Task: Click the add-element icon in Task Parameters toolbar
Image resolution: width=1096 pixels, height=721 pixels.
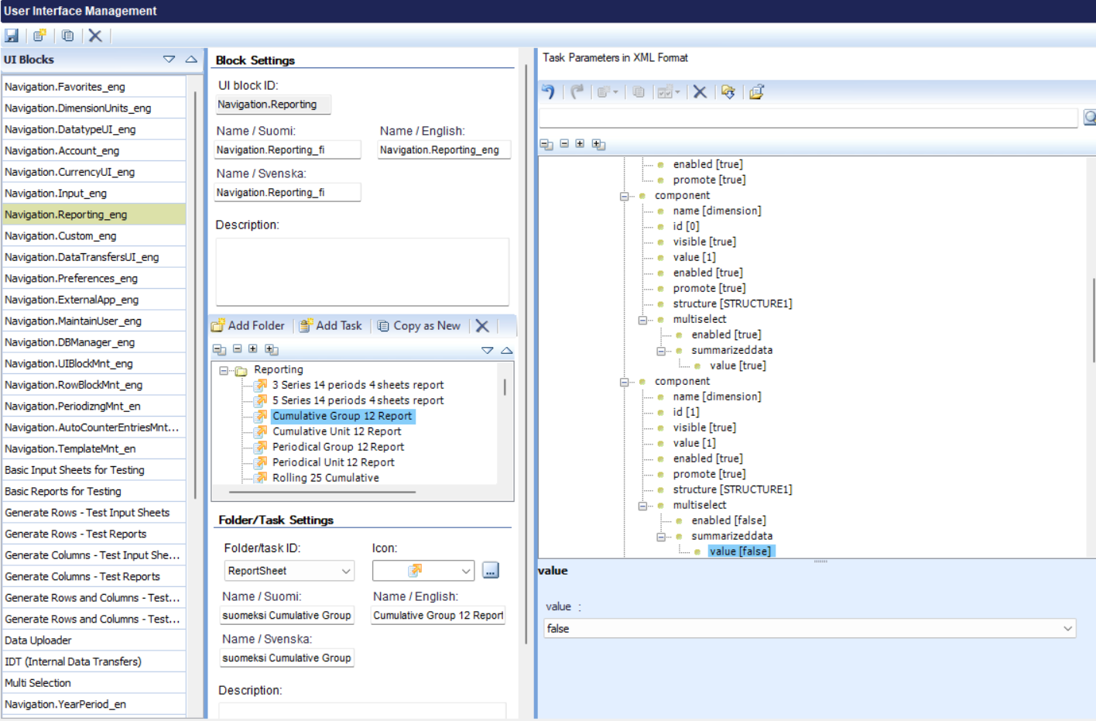Action: coord(607,92)
